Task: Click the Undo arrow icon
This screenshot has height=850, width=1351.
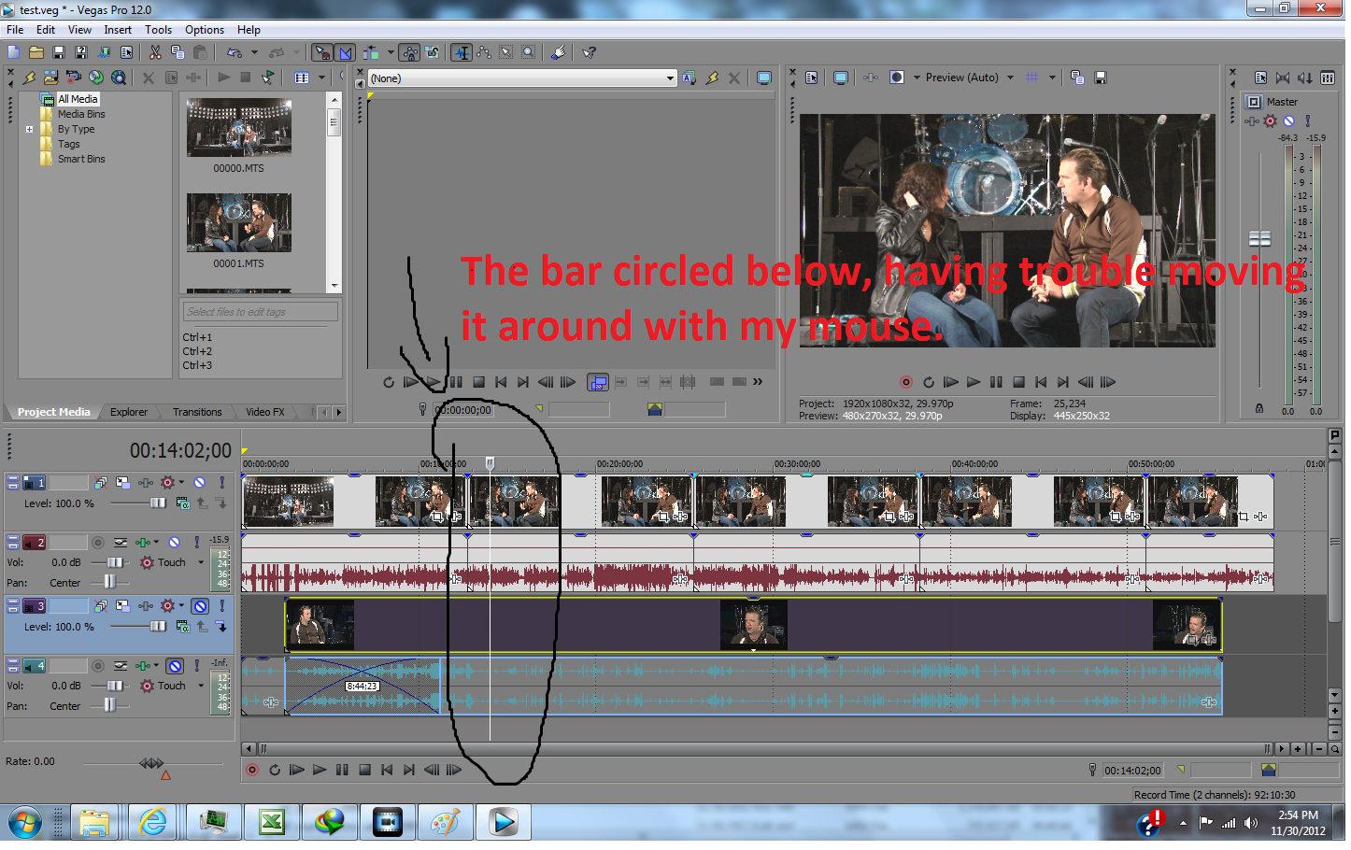Action: tap(235, 53)
